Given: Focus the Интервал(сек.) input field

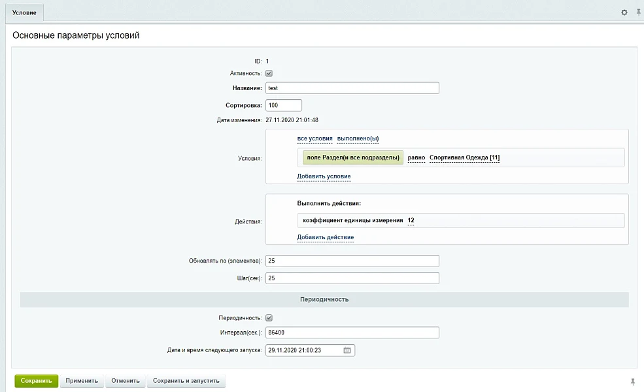Looking at the screenshot, I should pyautogui.click(x=352, y=333).
